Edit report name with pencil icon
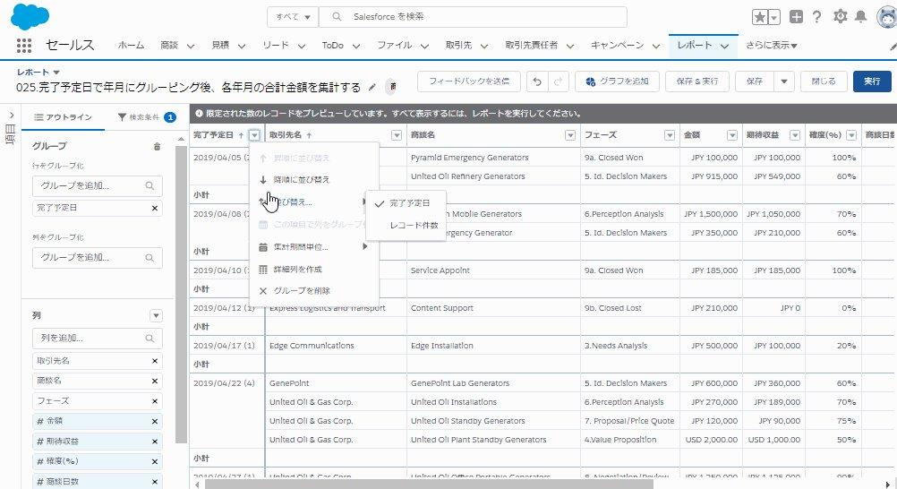This screenshot has width=897, height=489. click(372, 87)
